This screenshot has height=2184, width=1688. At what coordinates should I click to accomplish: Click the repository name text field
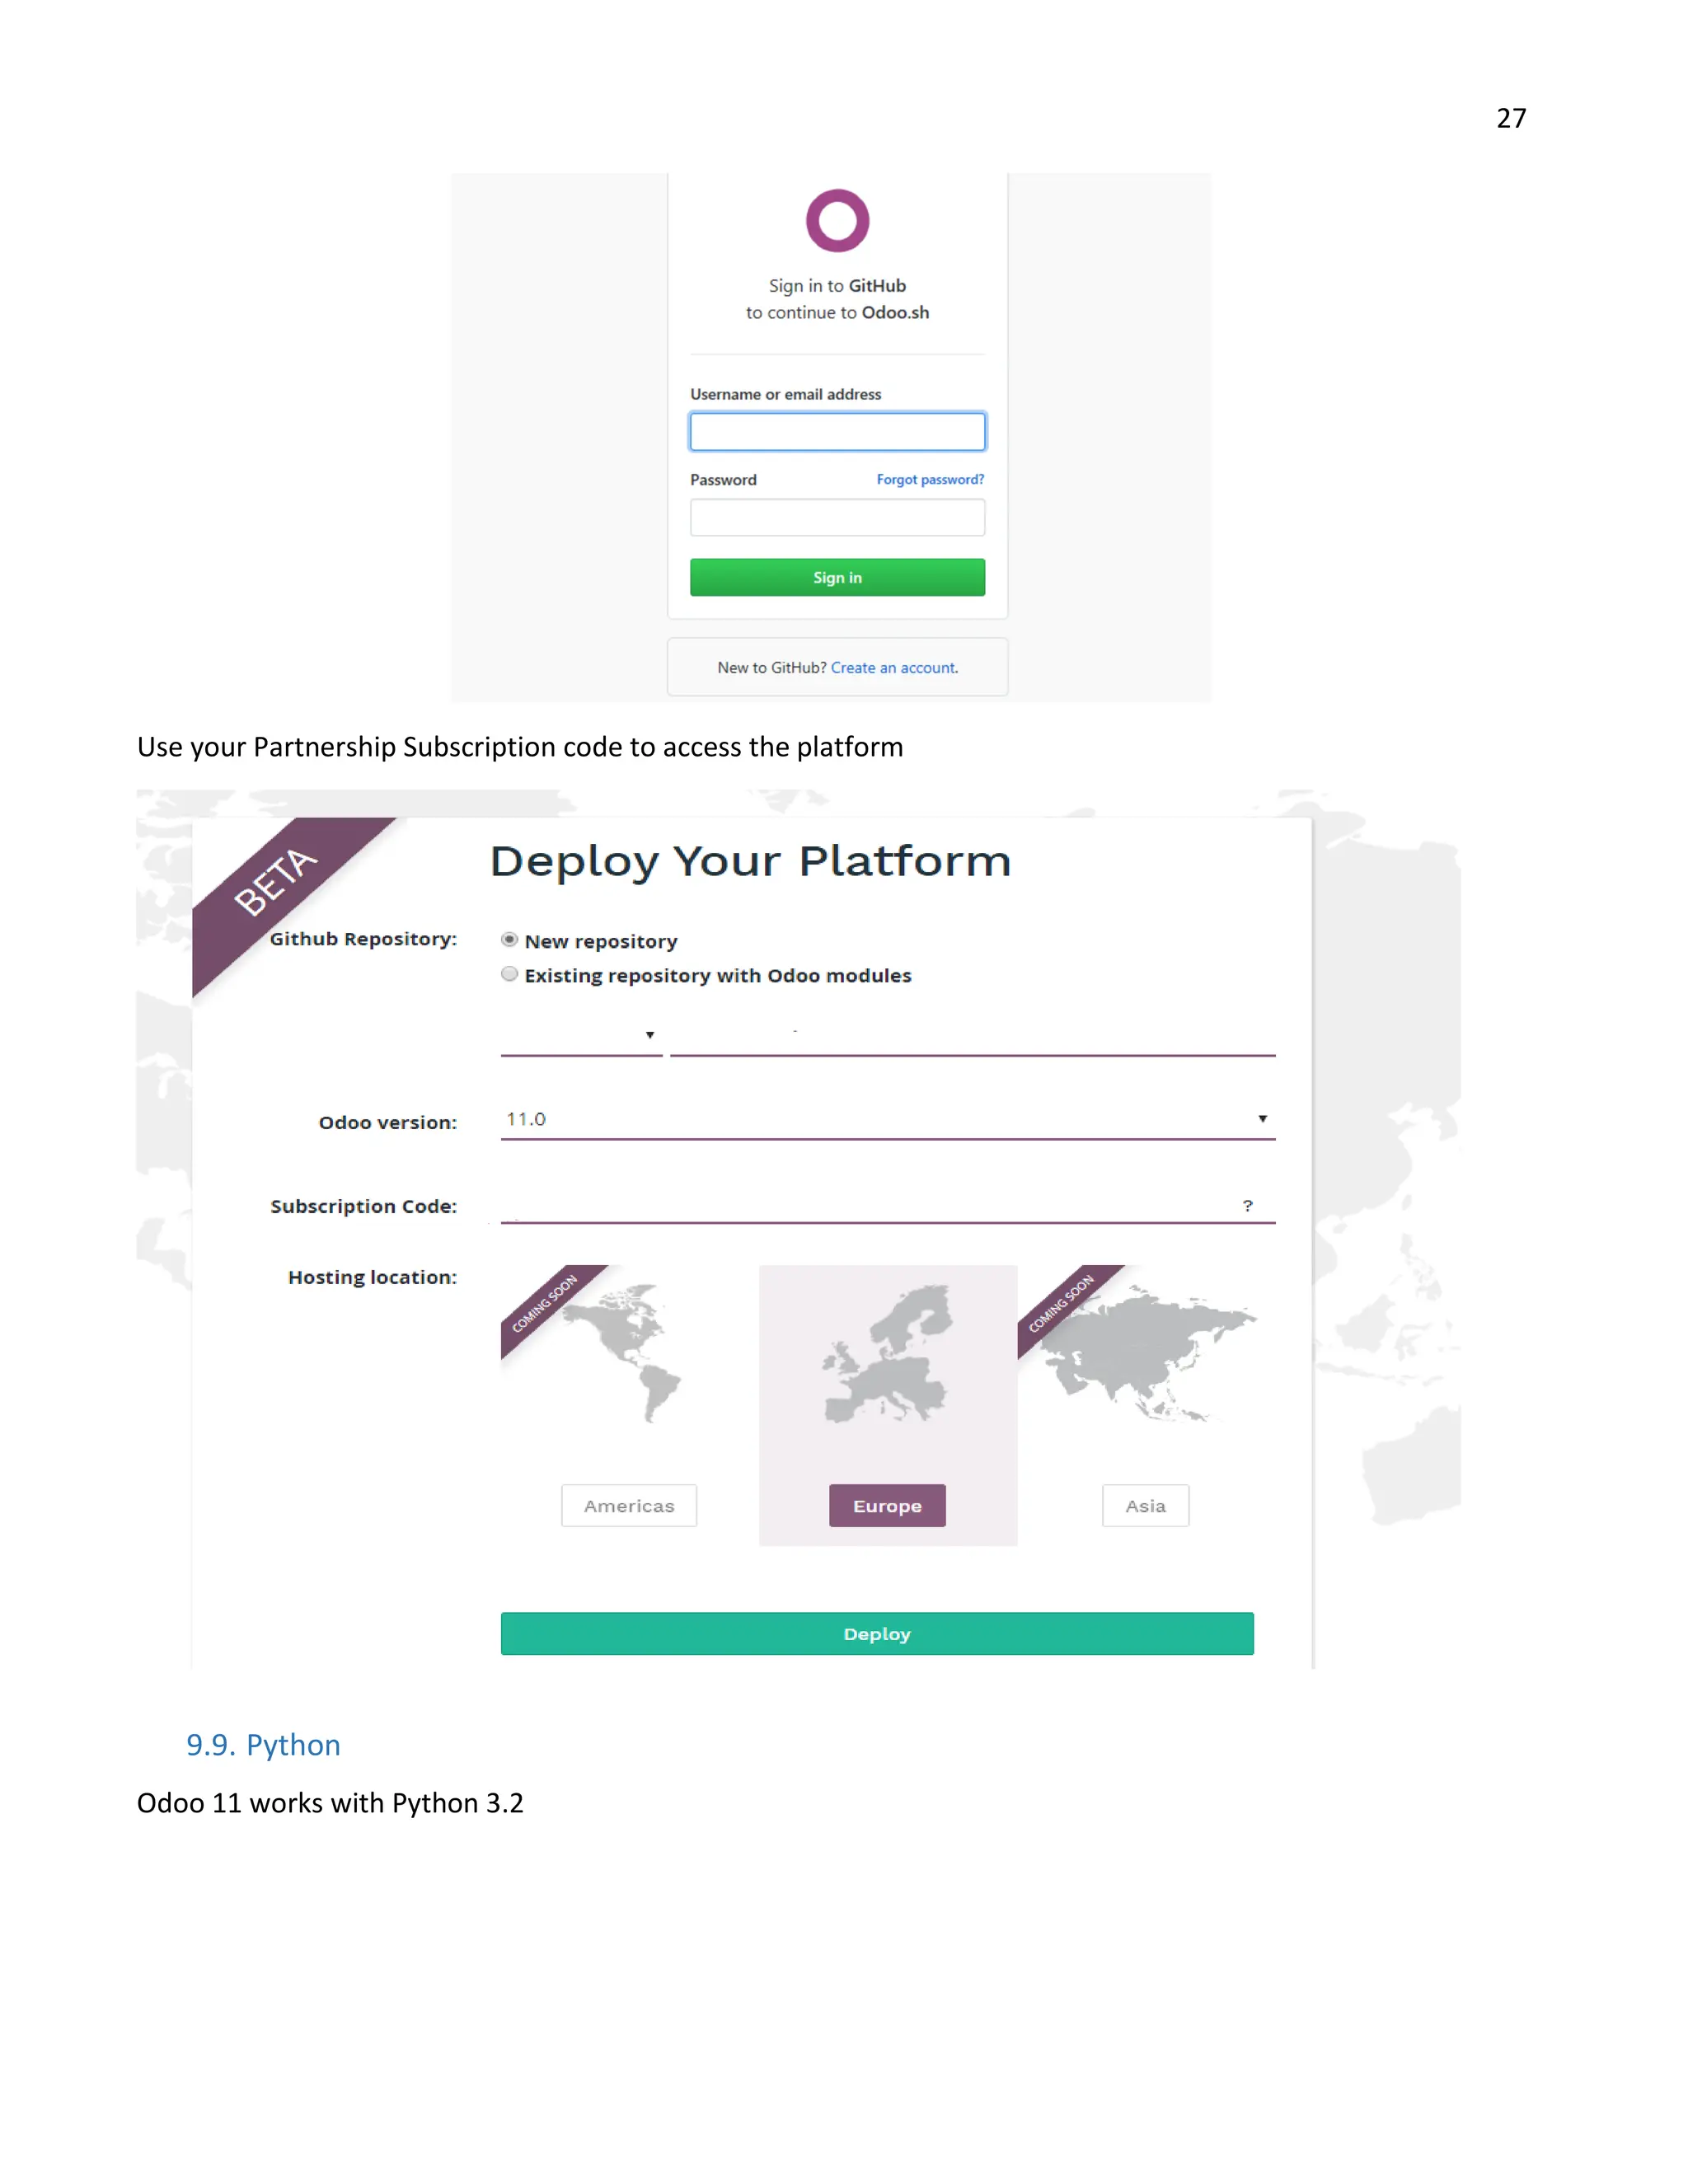(972, 1036)
